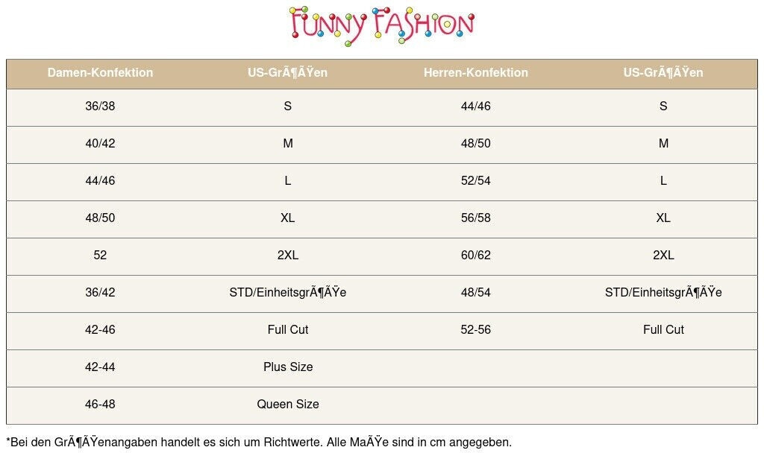
Task: Click the 56/58 Herren size cell
Action: pos(476,218)
